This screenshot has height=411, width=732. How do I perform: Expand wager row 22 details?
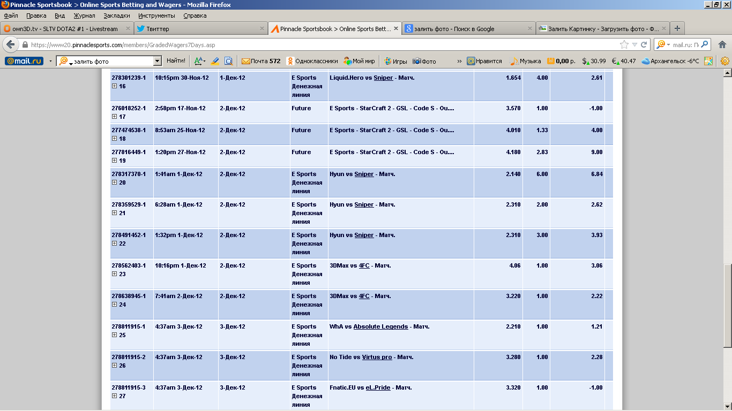tap(114, 243)
